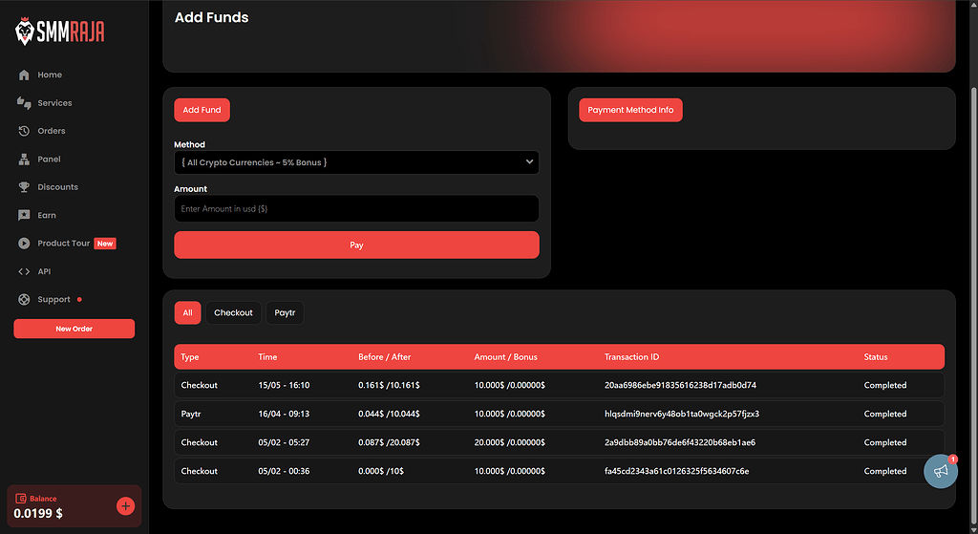Click the Balance wallet icon
Viewport: 978px width, 534px height.
(21, 499)
